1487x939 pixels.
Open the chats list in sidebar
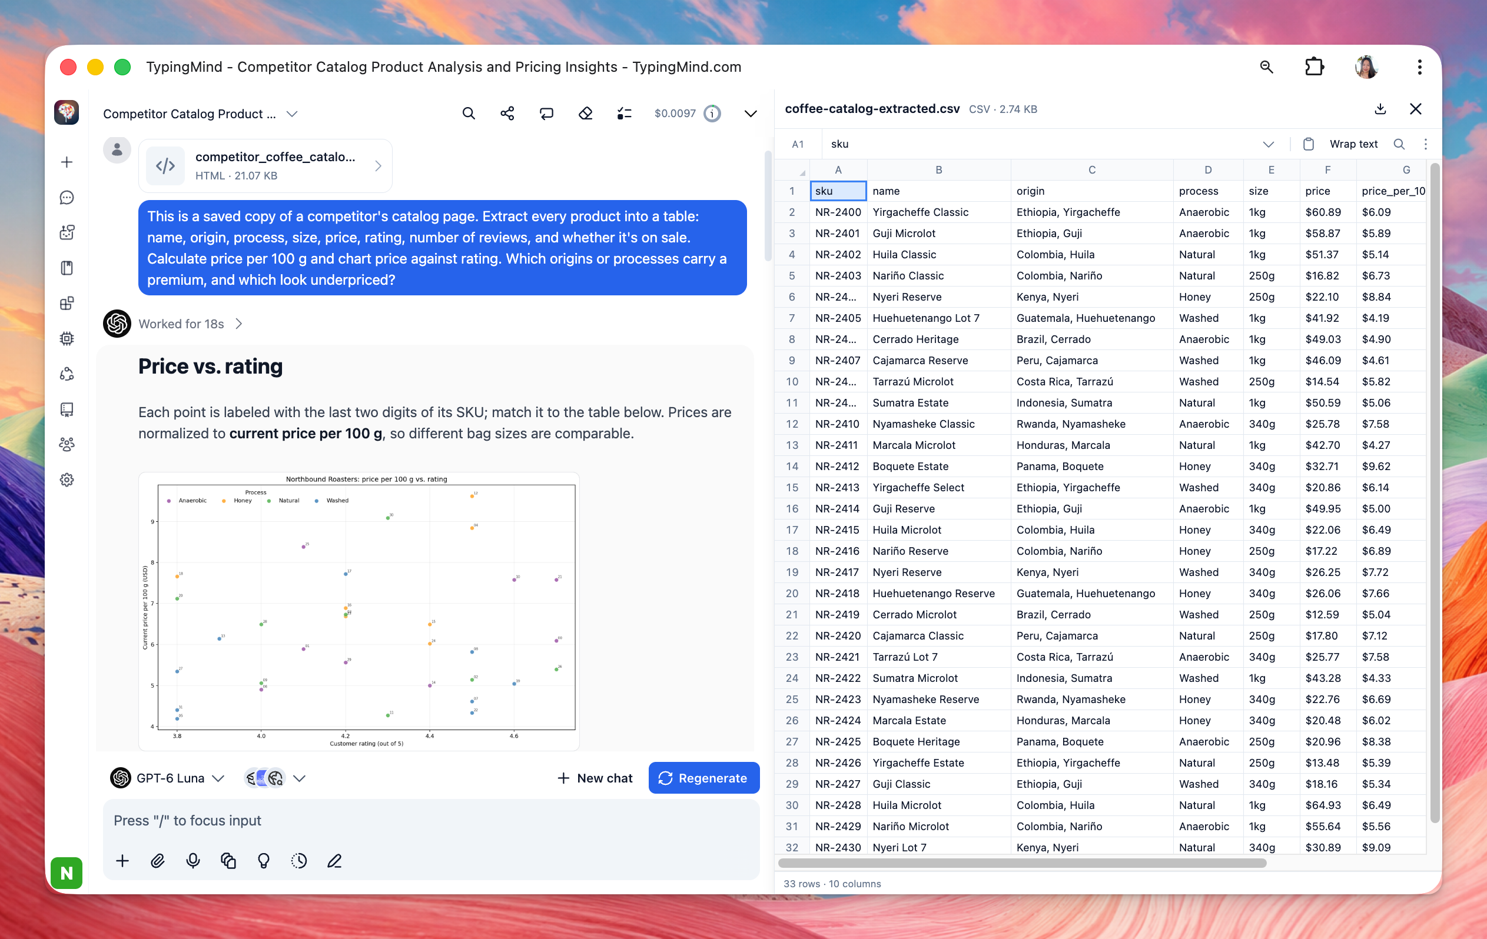click(x=67, y=198)
